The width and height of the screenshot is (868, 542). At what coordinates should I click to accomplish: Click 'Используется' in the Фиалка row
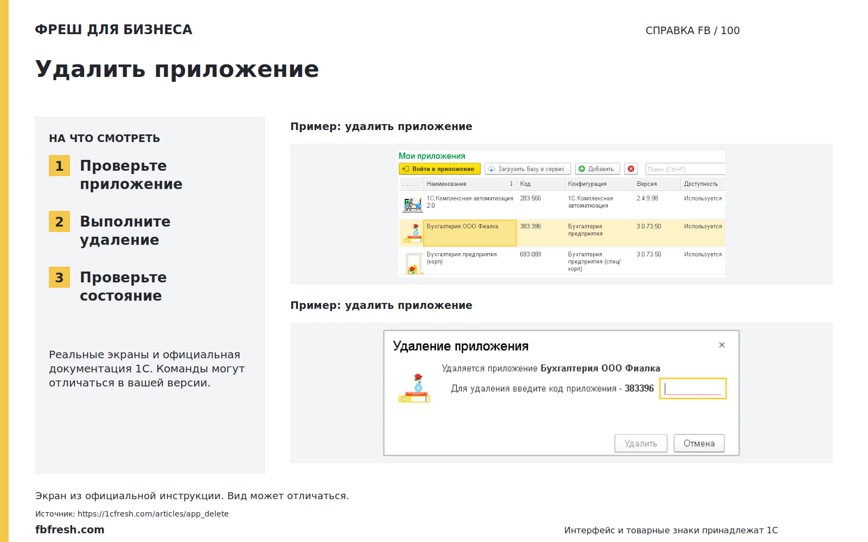[703, 227]
